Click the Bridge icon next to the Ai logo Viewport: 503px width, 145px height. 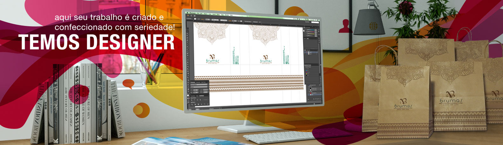tap(191, 16)
